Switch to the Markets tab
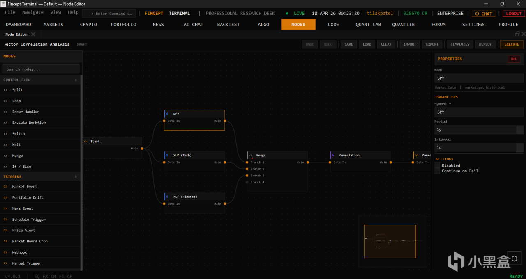 pos(53,25)
